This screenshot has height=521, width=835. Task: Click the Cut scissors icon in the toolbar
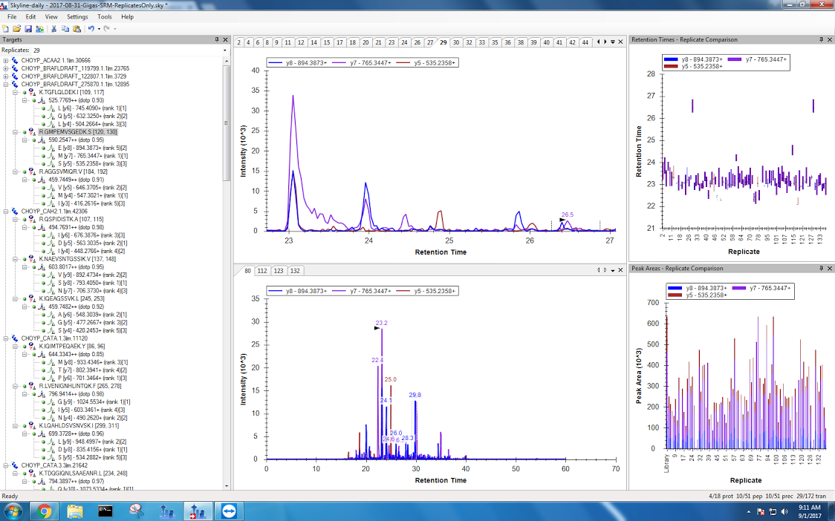click(x=54, y=28)
